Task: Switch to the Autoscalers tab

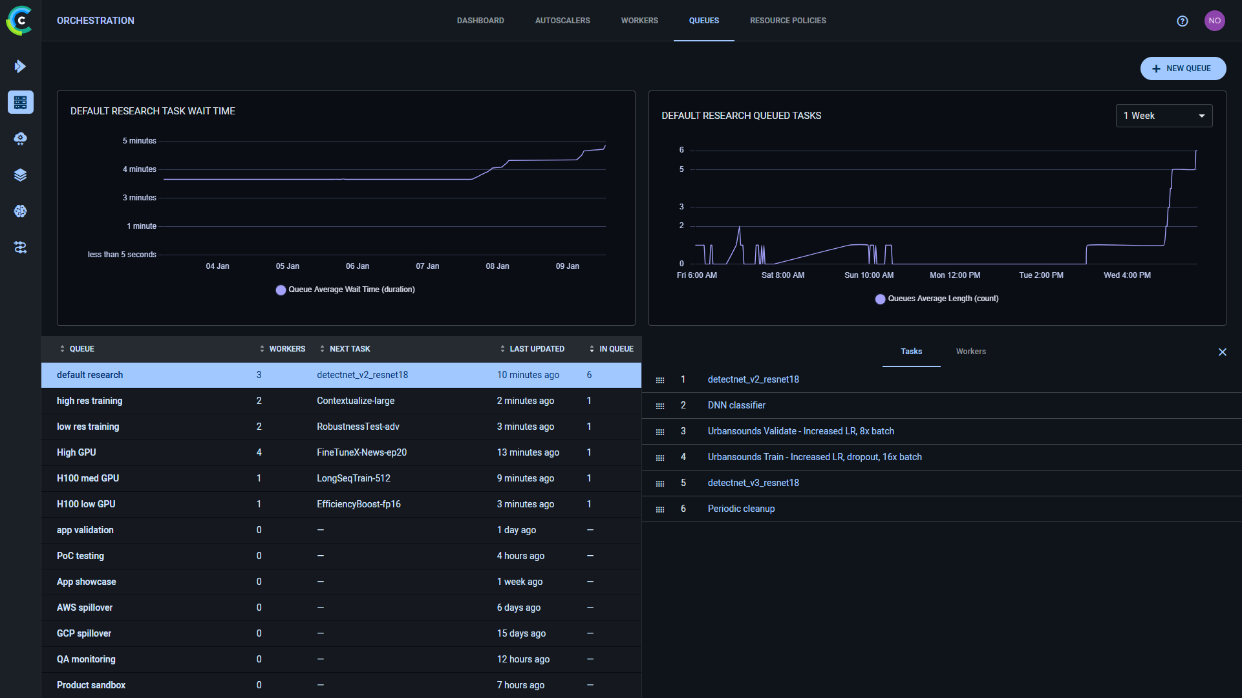Action: coord(562,21)
